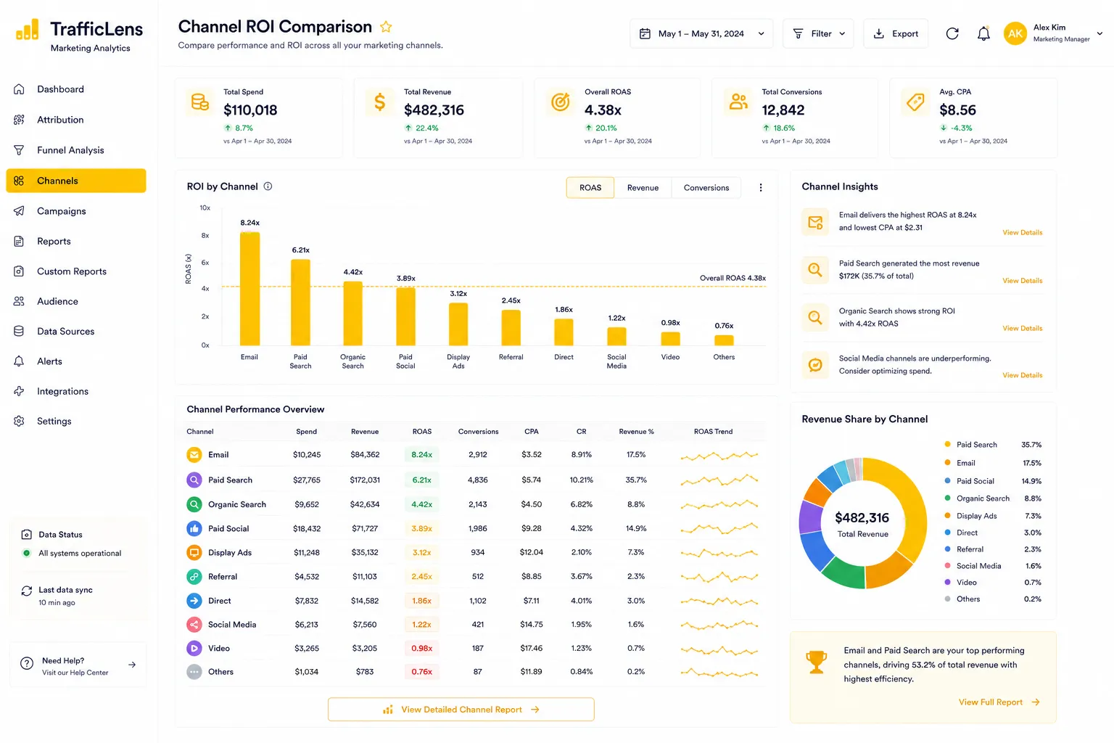
Task: Click the Paid Search magnifier icon in table
Action: [x=194, y=480]
